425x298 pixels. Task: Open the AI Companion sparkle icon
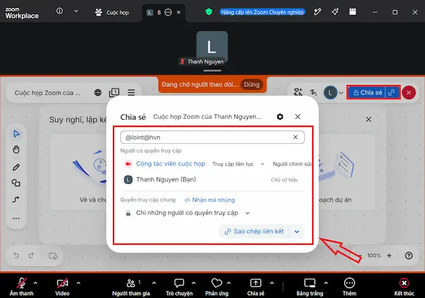[x=335, y=12]
